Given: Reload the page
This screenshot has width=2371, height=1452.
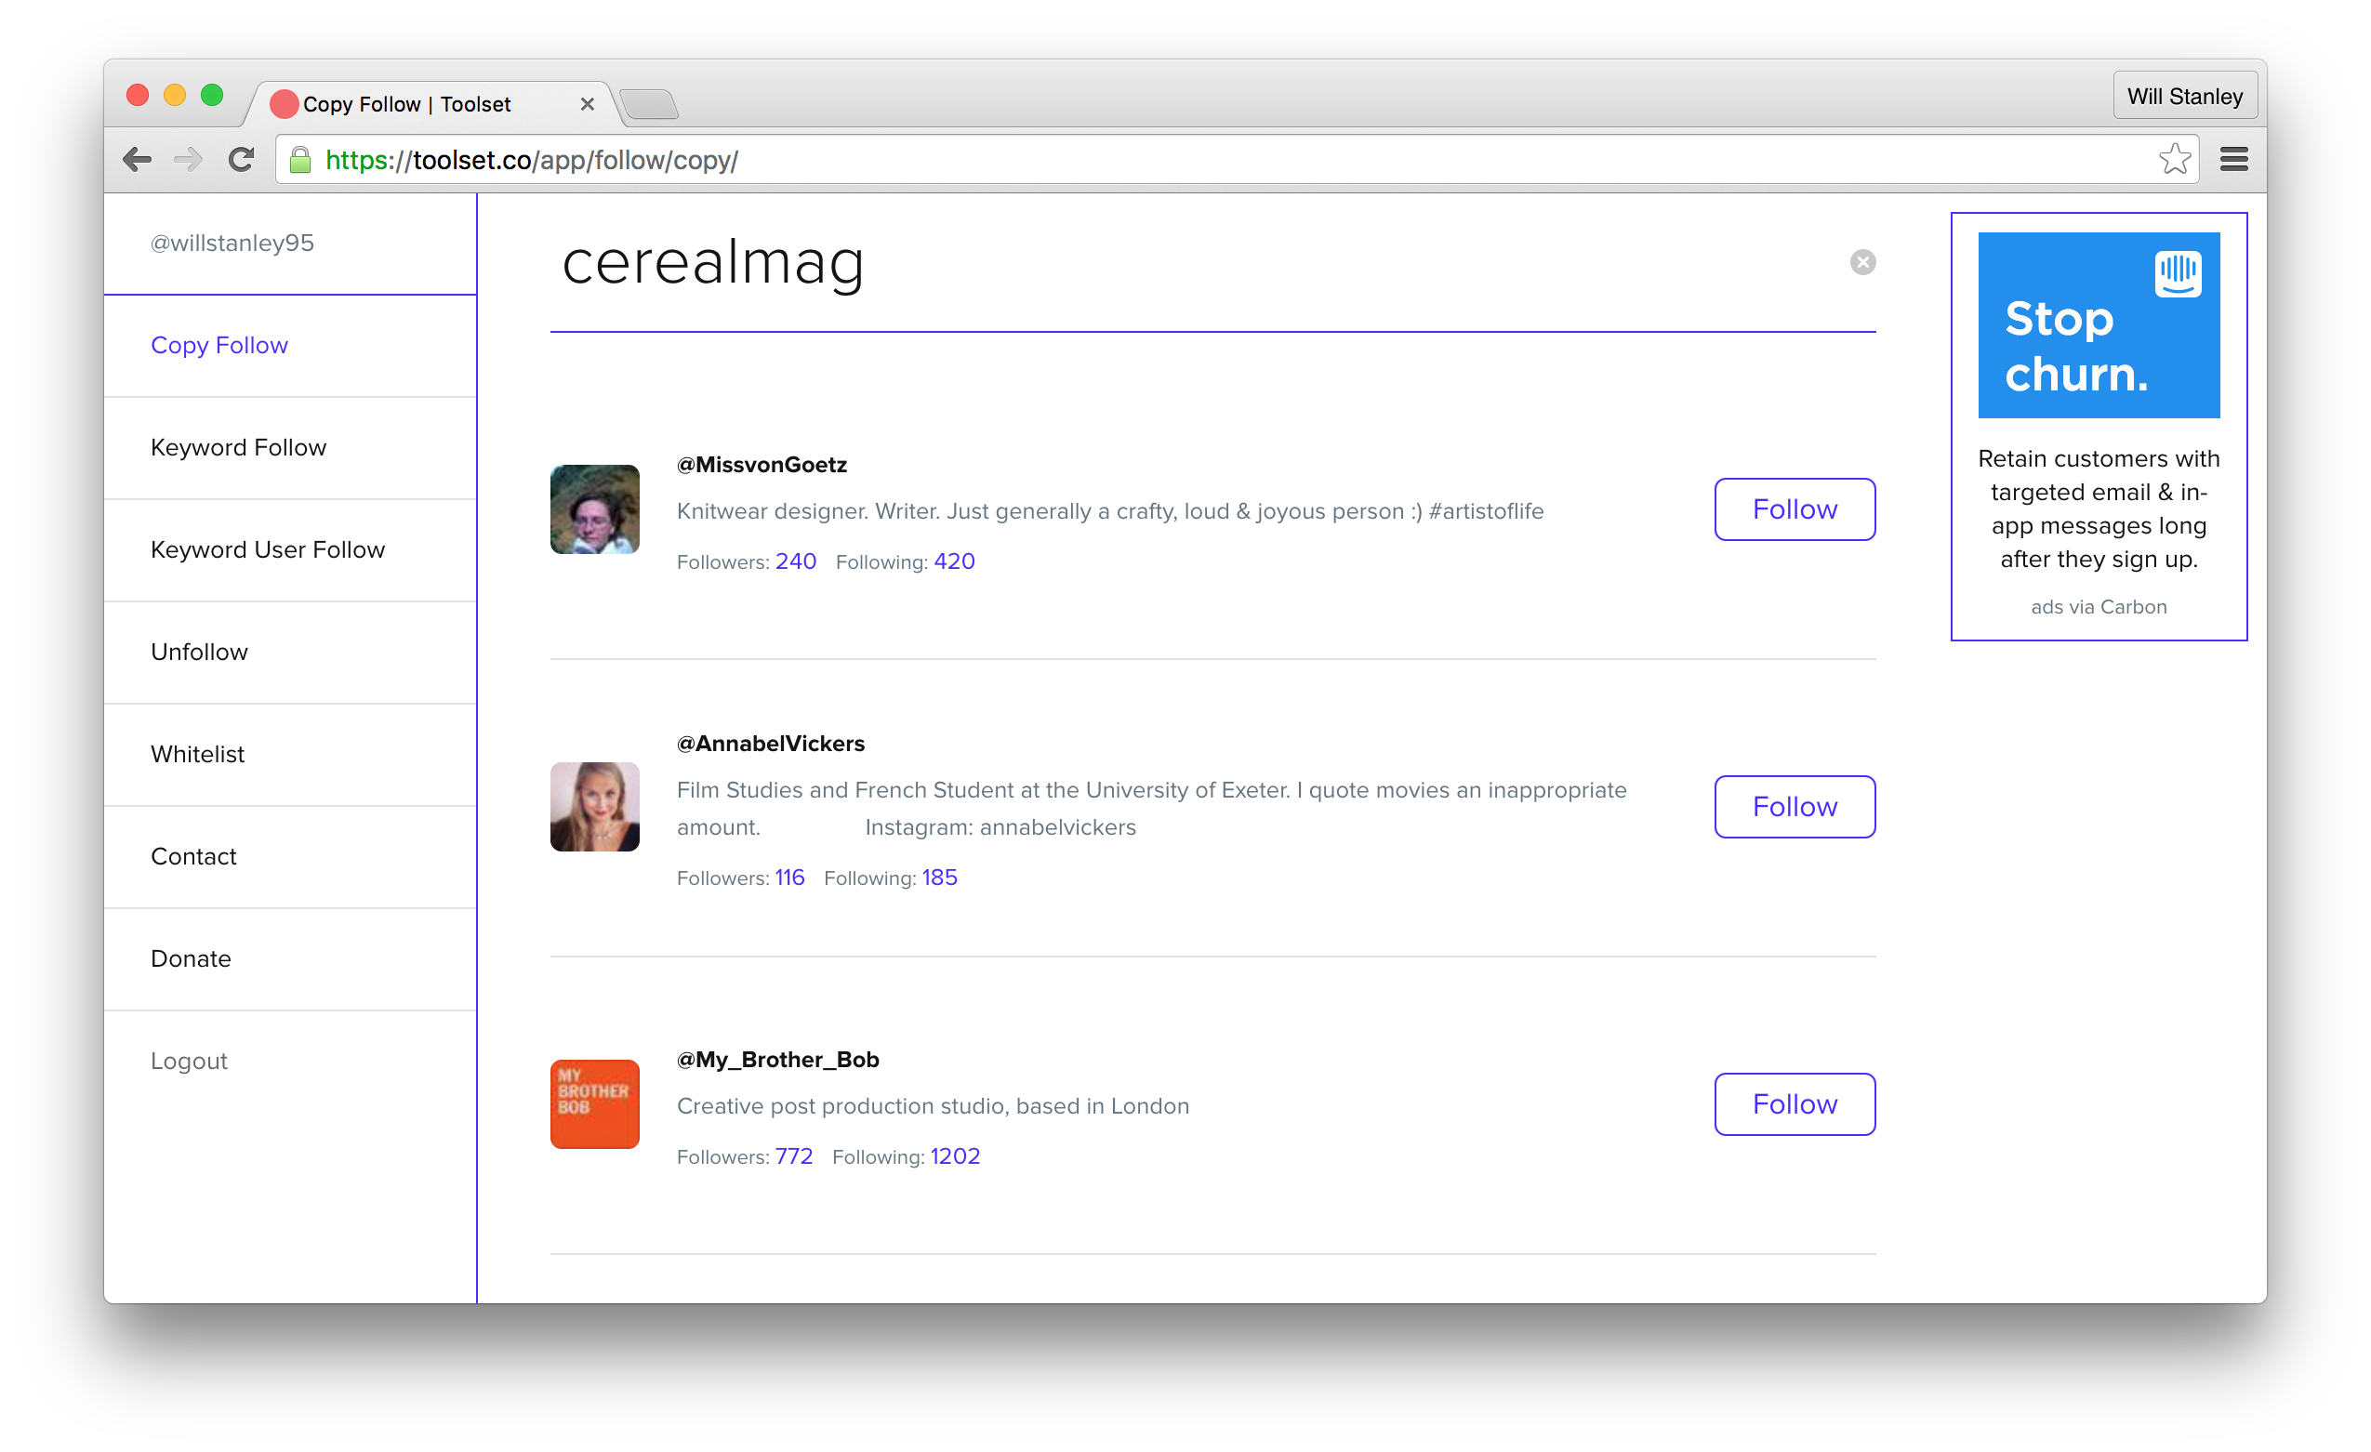Looking at the screenshot, I should click(x=241, y=159).
